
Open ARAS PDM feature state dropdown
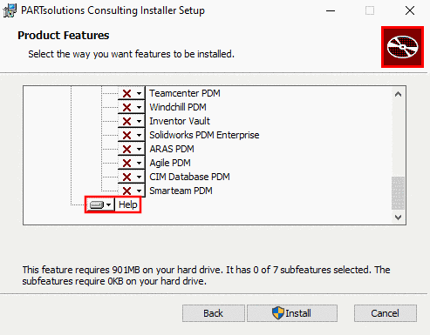131,149
